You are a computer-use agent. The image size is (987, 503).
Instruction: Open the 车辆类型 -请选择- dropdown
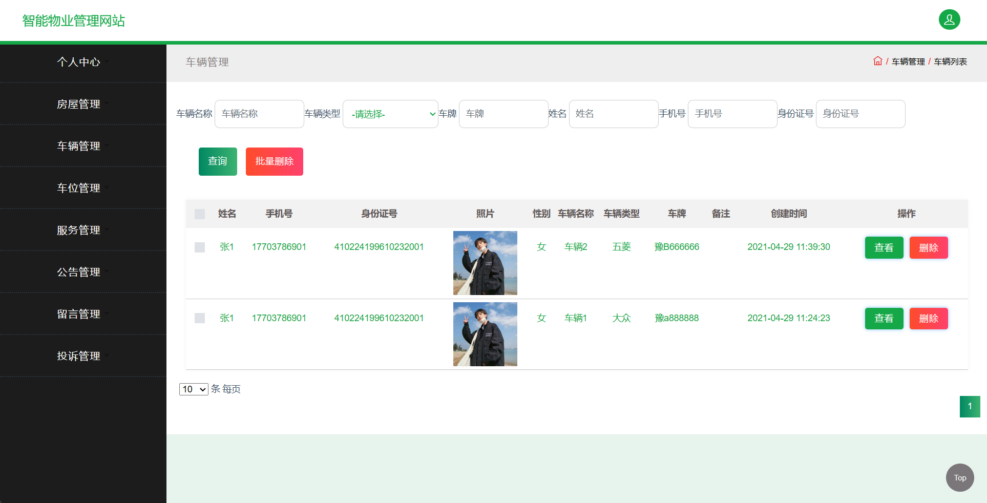tap(390, 114)
